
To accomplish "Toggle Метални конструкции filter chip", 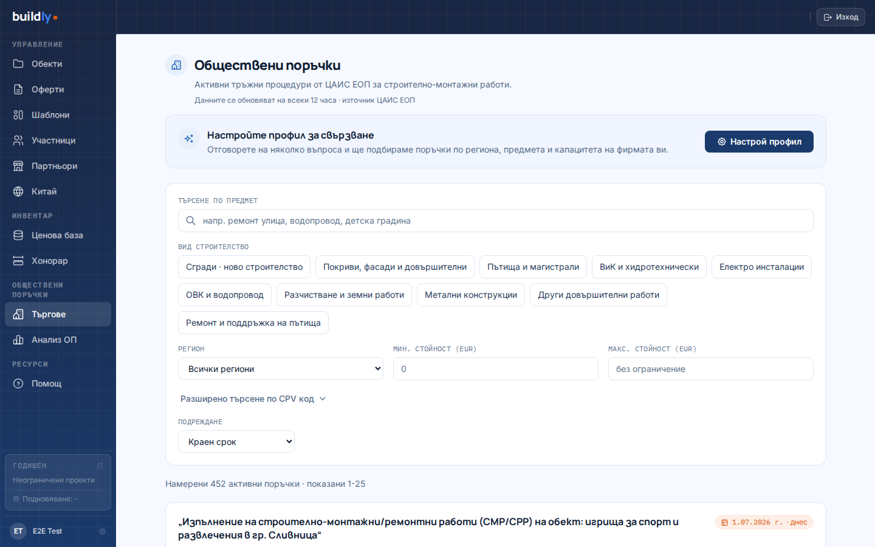I will [x=471, y=295].
